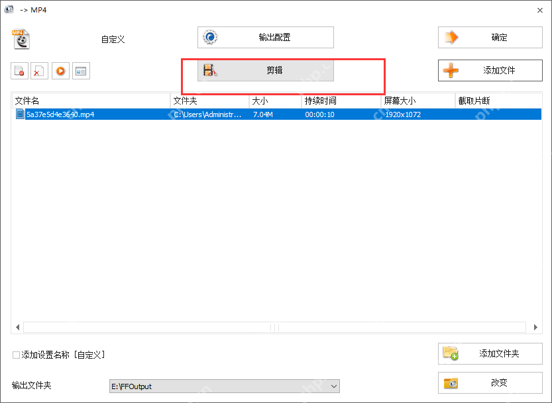552x403 pixels.
Task: Confirm with the 确定 button
Action: (x=490, y=37)
